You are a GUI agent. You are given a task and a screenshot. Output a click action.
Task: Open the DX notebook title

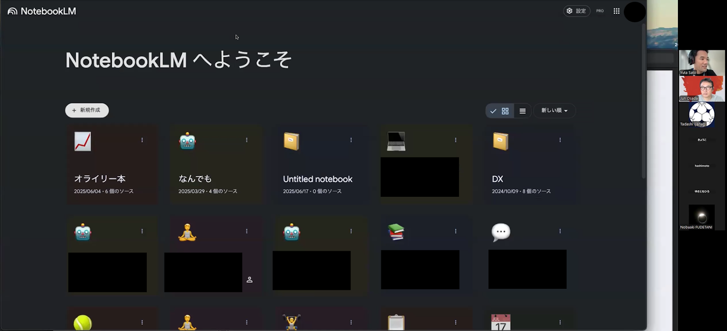point(498,179)
